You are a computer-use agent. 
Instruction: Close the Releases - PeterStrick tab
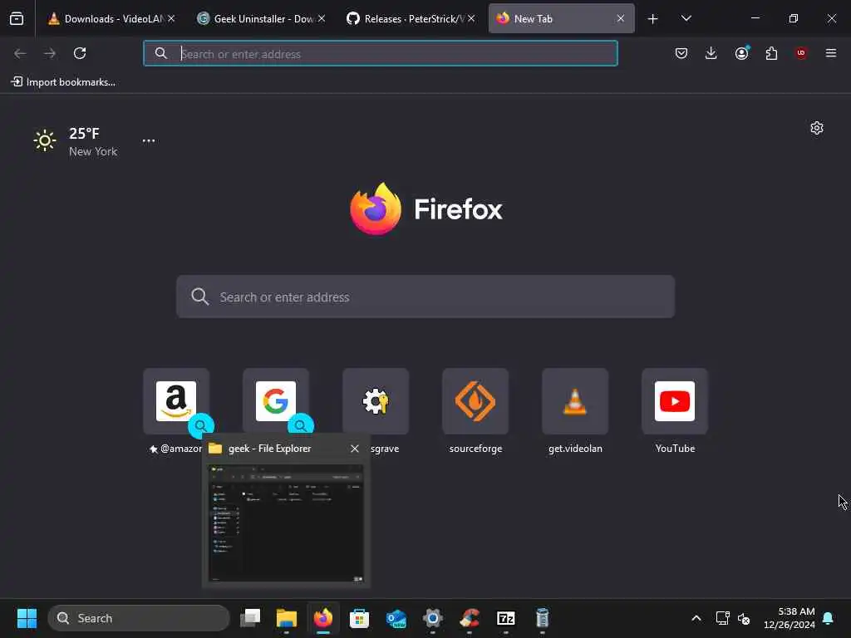pos(471,18)
